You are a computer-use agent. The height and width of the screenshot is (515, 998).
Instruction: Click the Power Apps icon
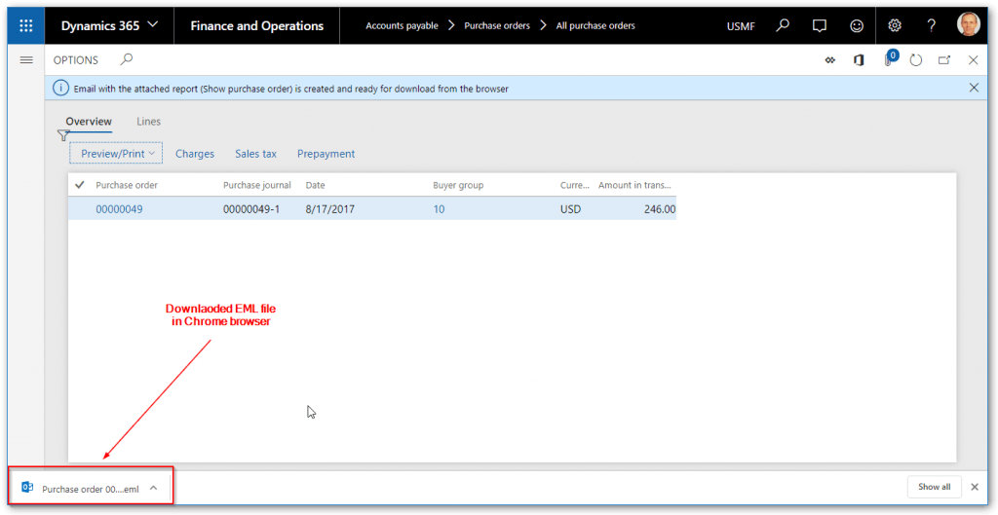(x=830, y=60)
